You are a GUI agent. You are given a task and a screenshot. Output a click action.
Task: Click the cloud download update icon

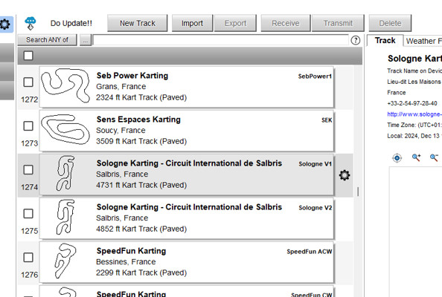point(31,23)
